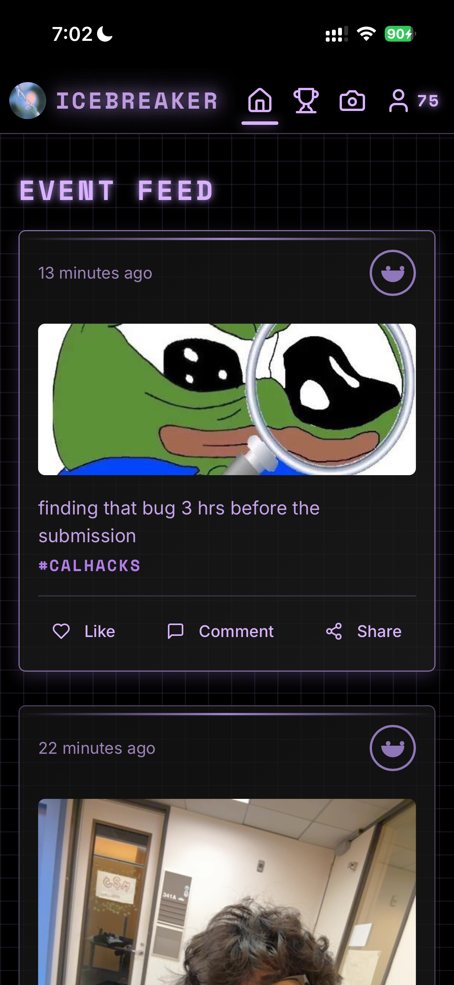Like the bug-finding post
The width and height of the screenshot is (454, 985).
(84, 631)
